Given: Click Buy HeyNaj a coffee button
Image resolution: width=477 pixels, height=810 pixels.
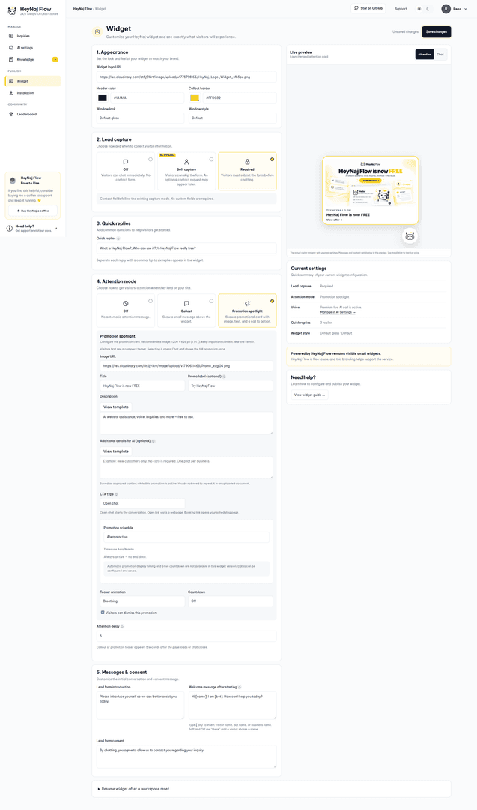Looking at the screenshot, I should point(33,211).
